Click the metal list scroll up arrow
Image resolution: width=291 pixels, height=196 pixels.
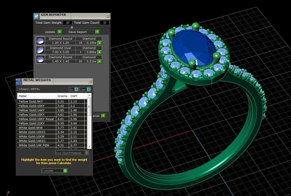(x=89, y=95)
